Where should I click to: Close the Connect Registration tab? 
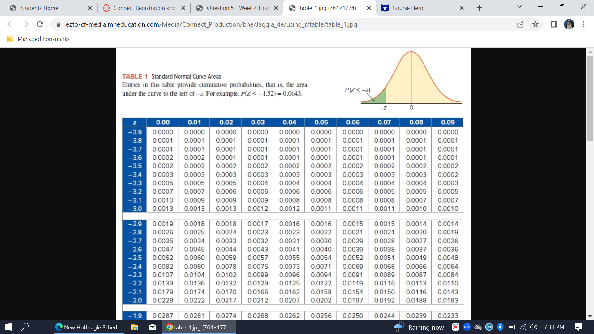pos(183,8)
